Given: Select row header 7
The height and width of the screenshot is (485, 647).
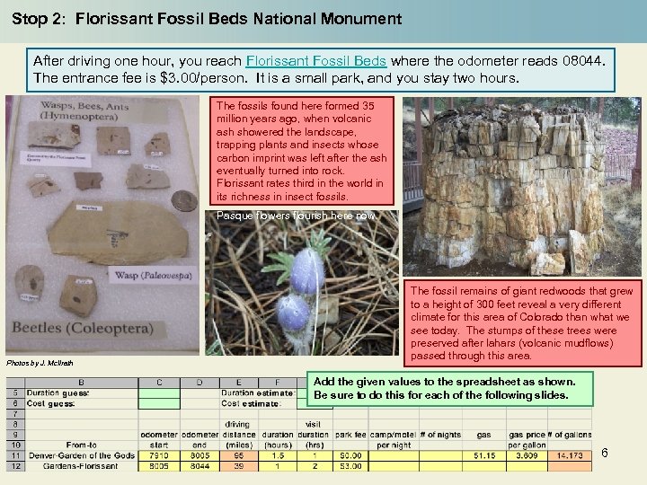Looking at the screenshot, I should (x=15, y=414).
